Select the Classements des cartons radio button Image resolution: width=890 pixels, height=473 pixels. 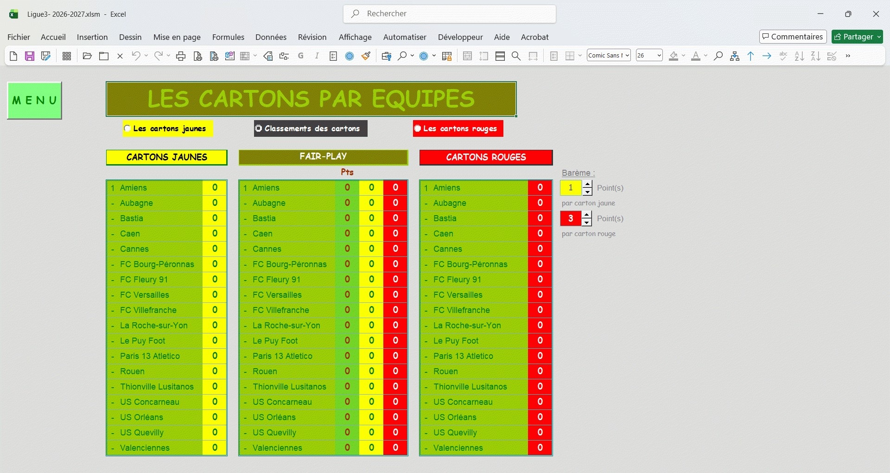click(259, 128)
